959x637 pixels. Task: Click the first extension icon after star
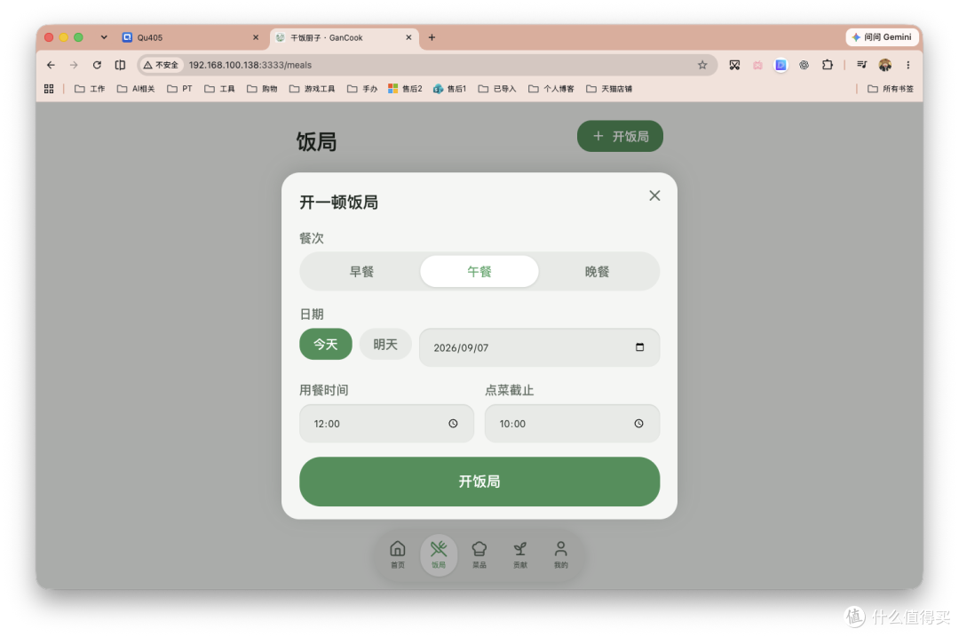tap(734, 65)
